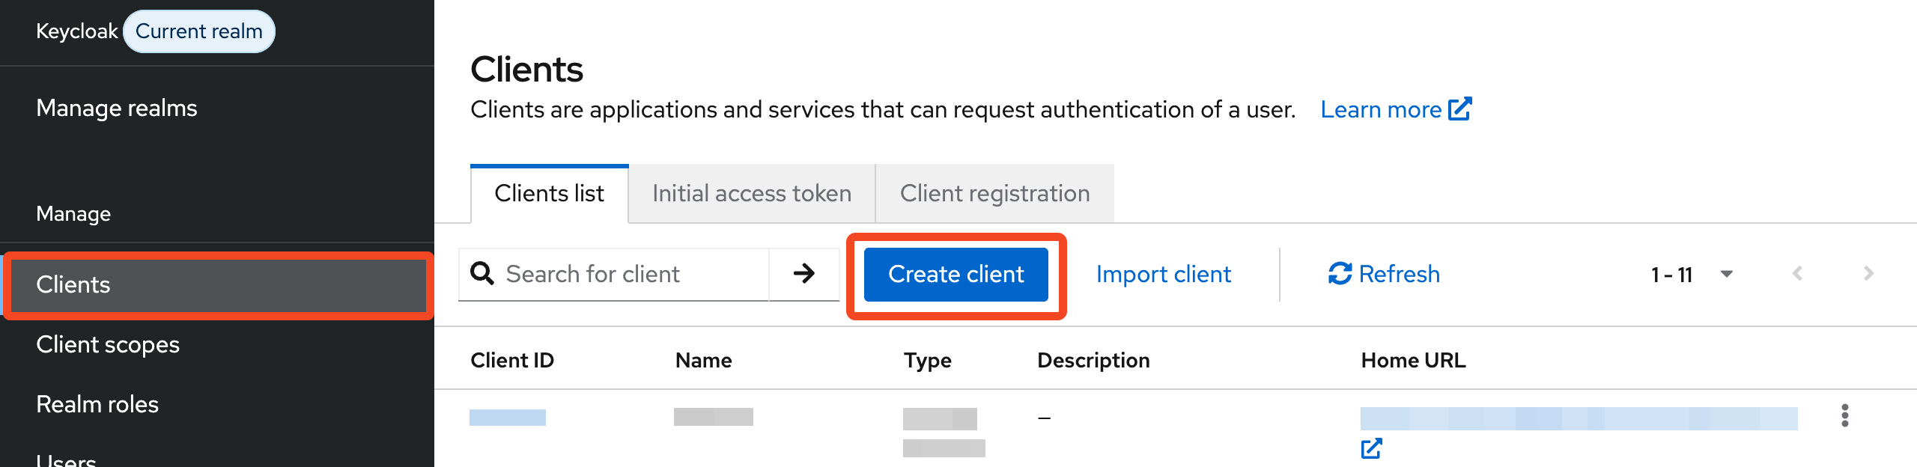This screenshot has height=467, width=1917.
Task: Open the Client registration tab
Action: coord(994,194)
